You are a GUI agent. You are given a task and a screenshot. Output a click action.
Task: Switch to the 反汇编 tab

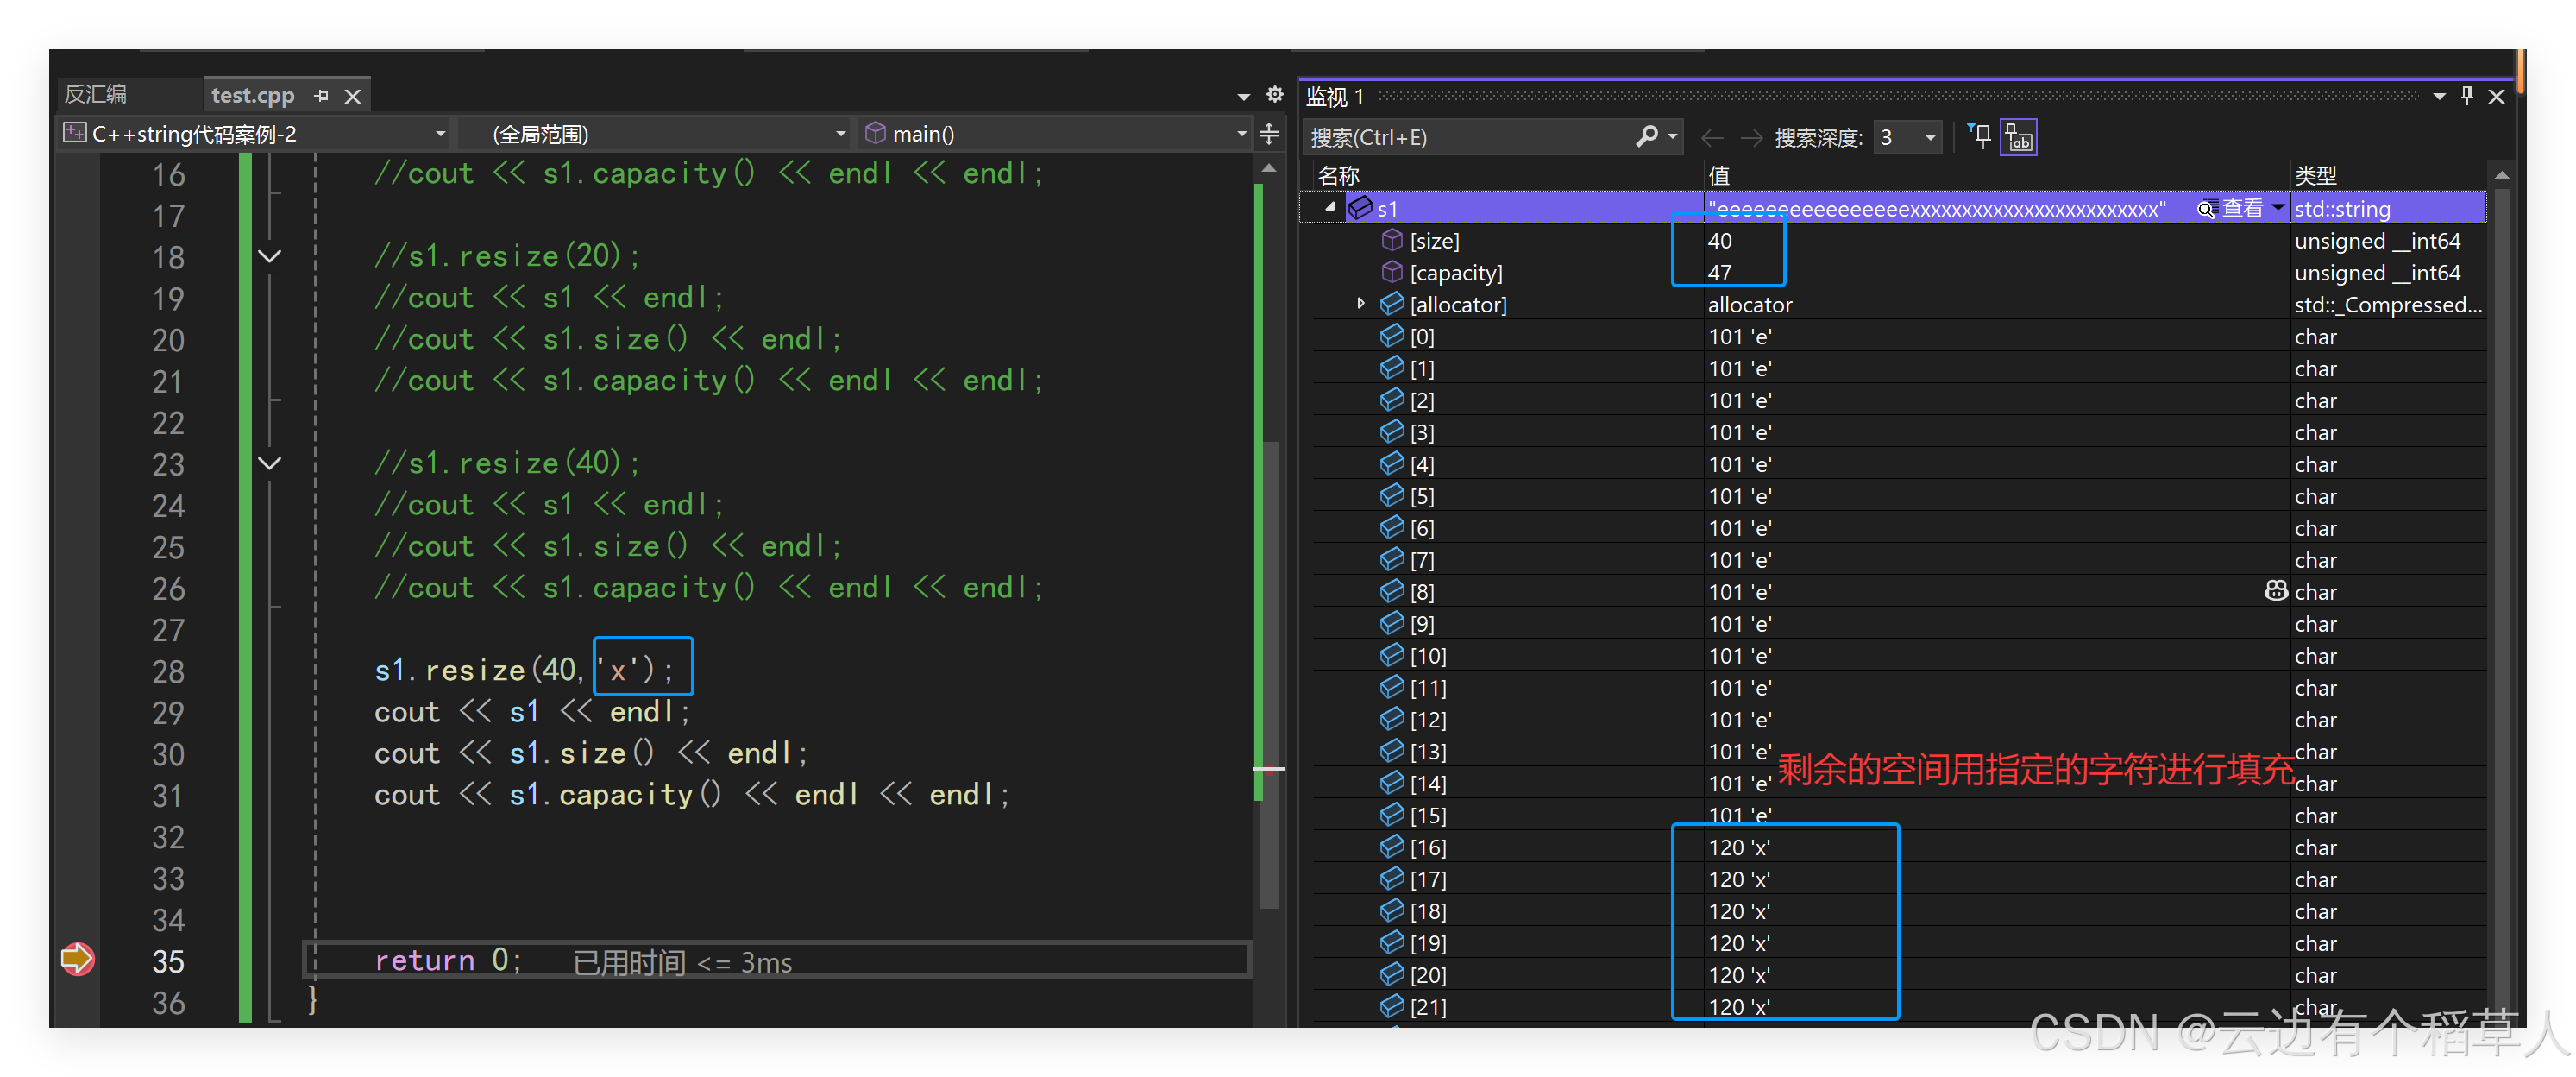pos(96,95)
